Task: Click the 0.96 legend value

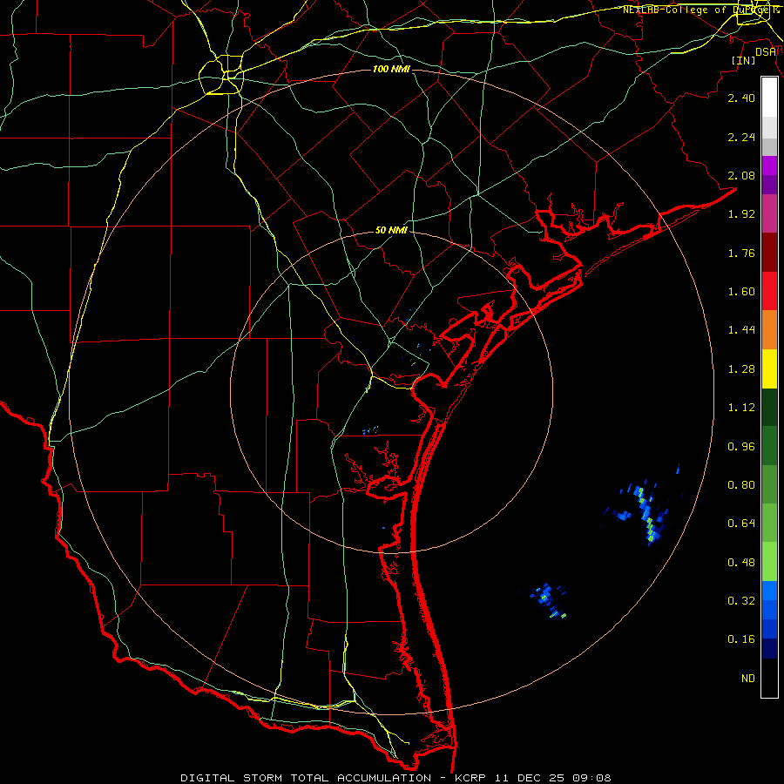Action: coord(741,447)
